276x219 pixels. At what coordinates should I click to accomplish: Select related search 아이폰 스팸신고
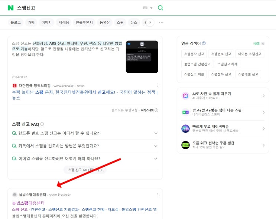tap(250, 54)
